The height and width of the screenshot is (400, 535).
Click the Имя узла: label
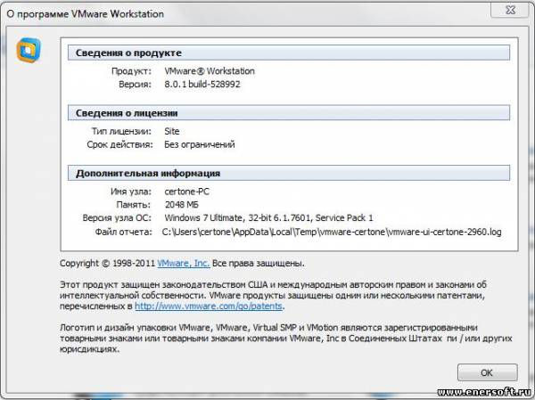pos(131,192)
